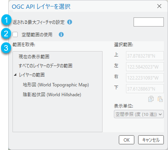Select レイヤーの範囲 tree item
This screenshot has height=150, width=168.
coord(32,75)
